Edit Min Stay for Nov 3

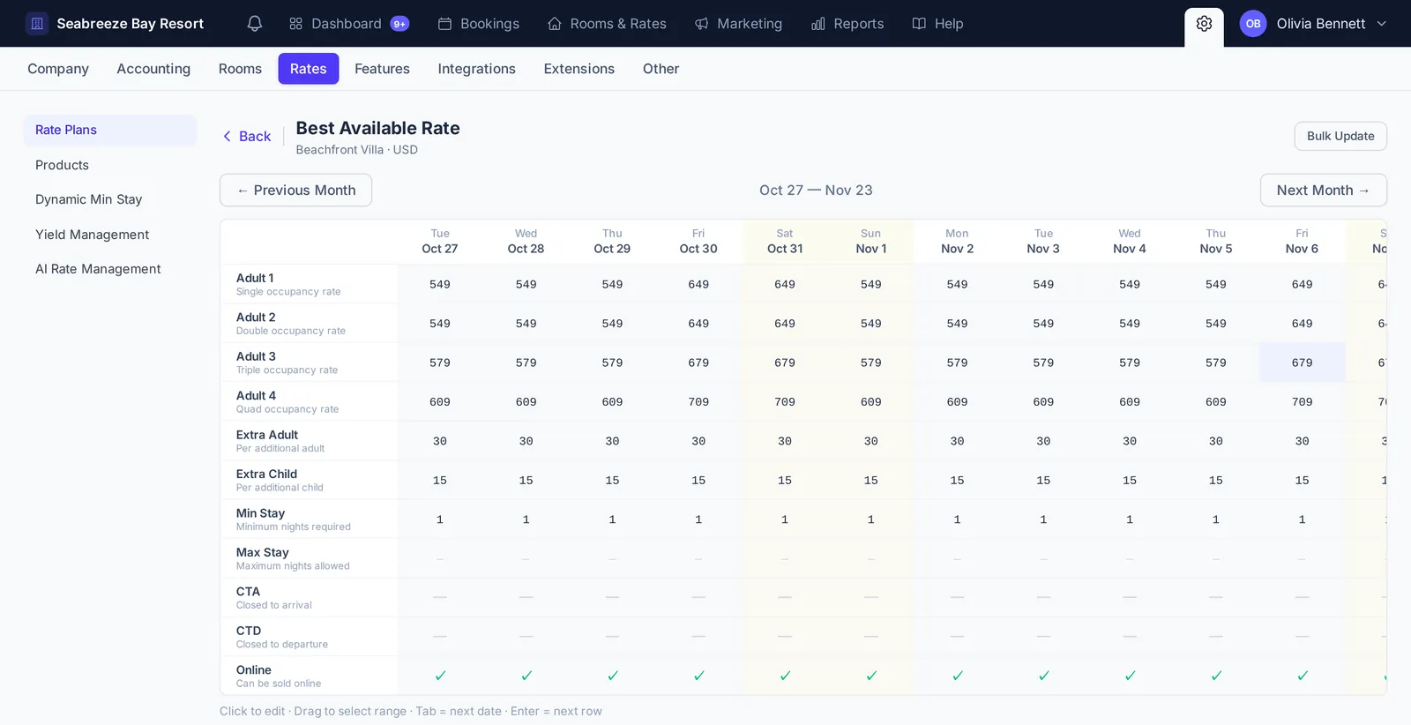pos(1043,519)
